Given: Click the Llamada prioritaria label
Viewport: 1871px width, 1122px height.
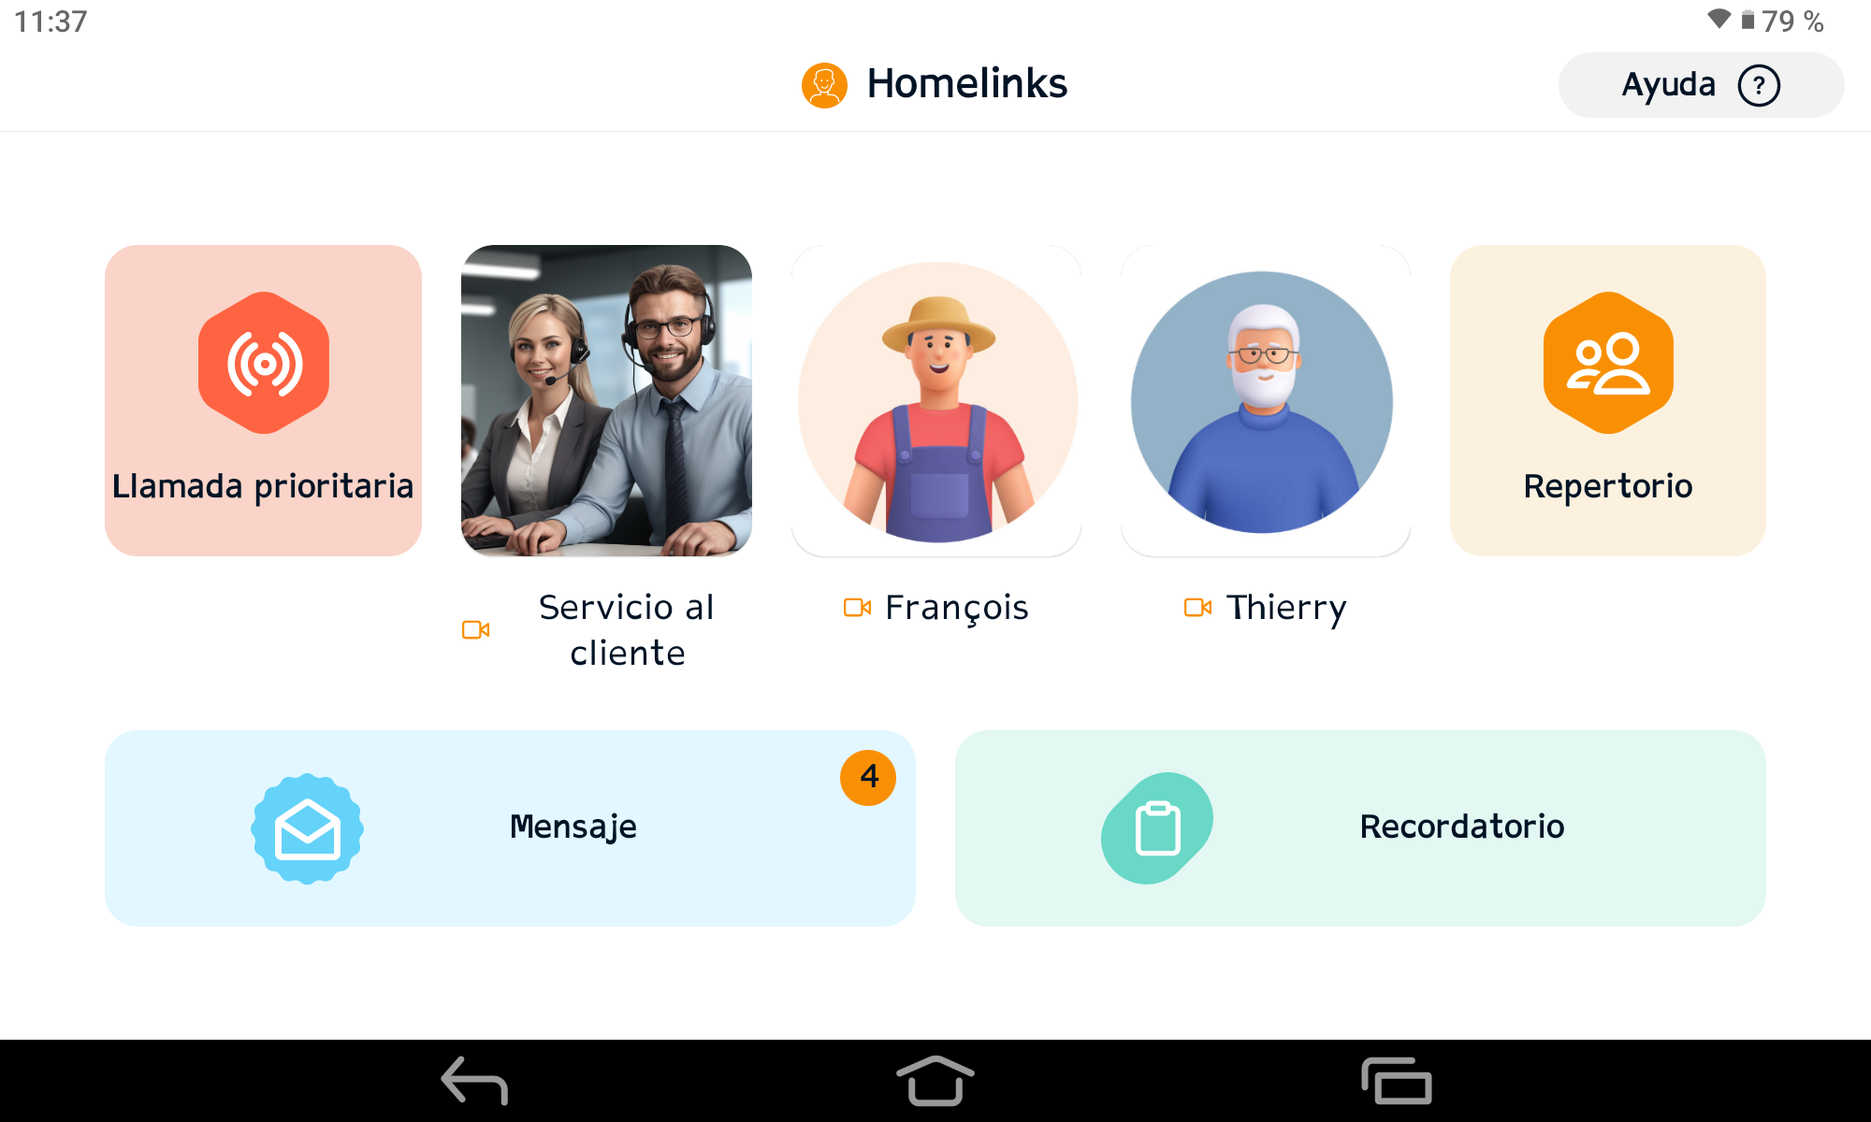Looking at the screenshot, I should [263, 486].
